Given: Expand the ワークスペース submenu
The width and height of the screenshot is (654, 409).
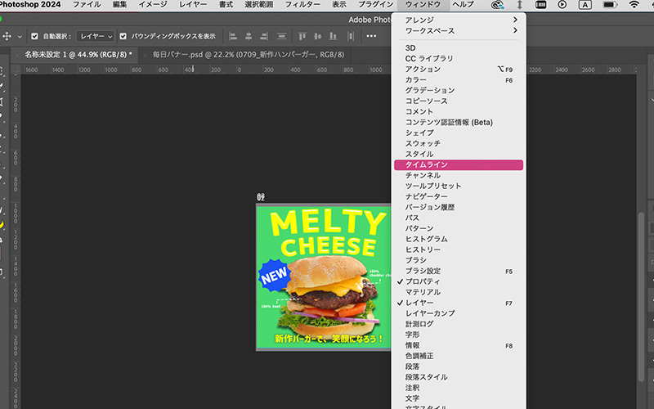Looking at the screenshot, I should click(459, 30).
